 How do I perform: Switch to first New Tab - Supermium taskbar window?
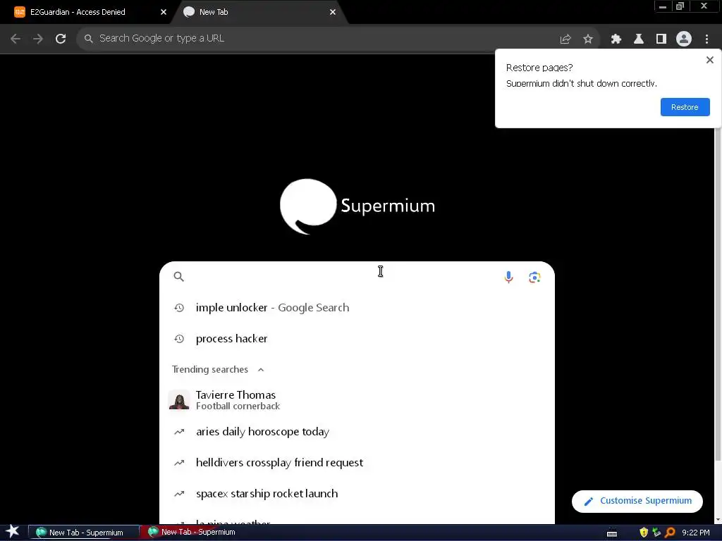click(x=84, y=533)
